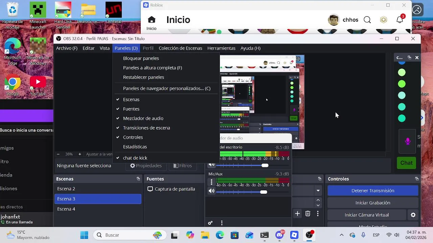Click Iniciar Grabación button
Image resolution: width=433 pixels, height=243 pixels.
[x=373, y=203]
